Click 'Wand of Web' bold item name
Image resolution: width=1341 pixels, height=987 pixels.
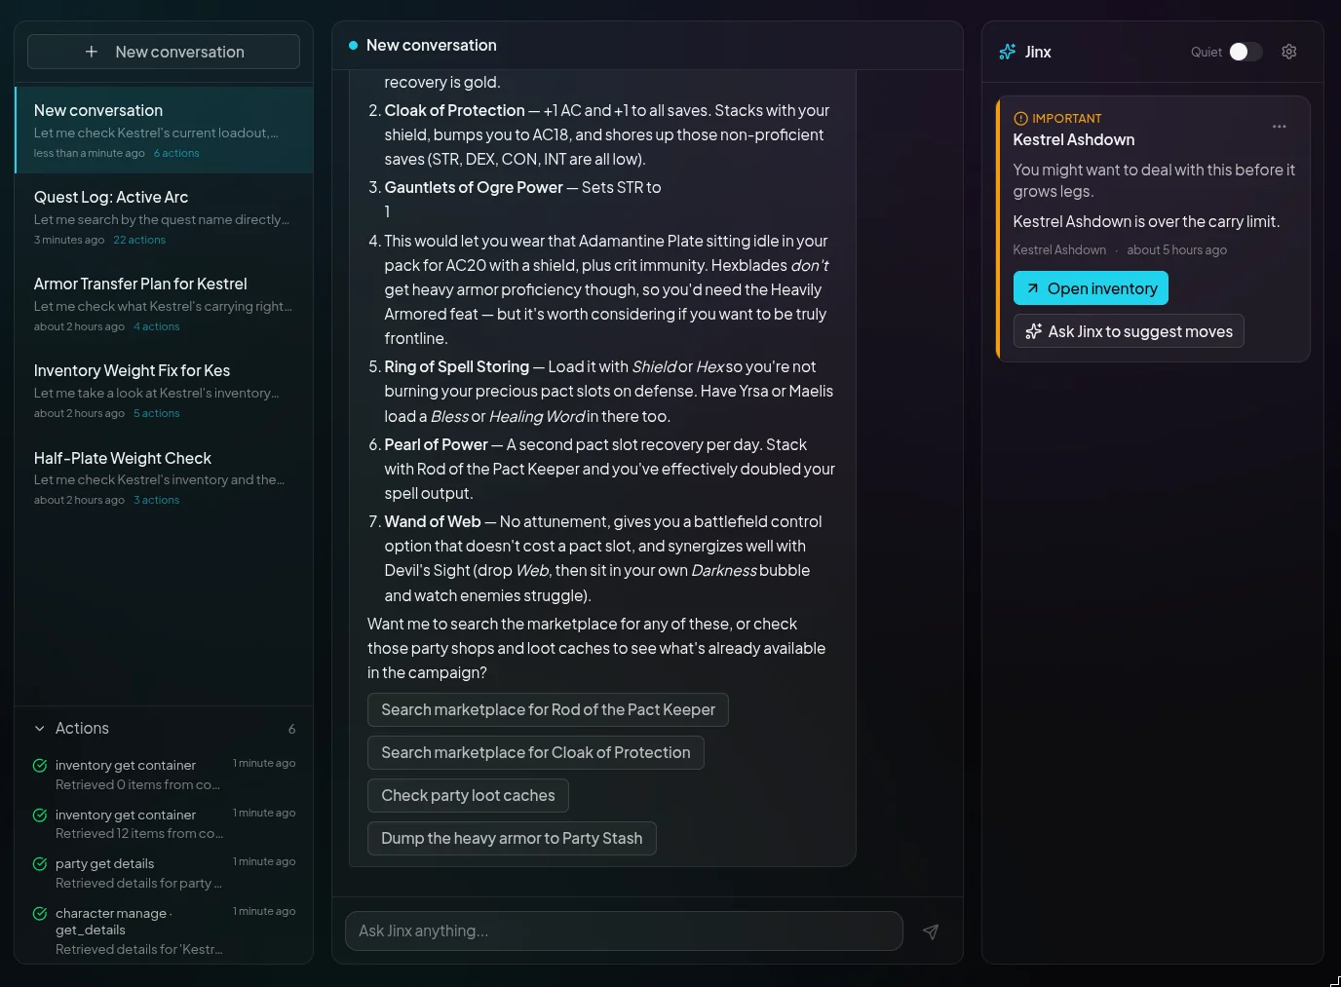pos(433,521)
